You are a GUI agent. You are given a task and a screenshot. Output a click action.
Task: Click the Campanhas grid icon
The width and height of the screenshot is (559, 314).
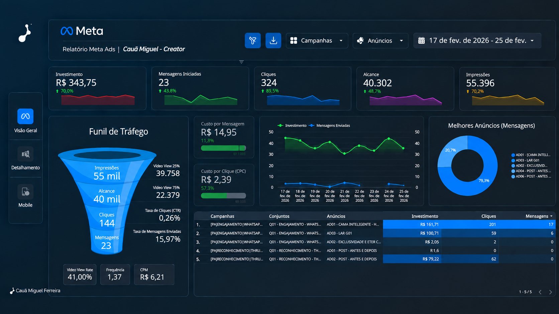tap(294, 40)
